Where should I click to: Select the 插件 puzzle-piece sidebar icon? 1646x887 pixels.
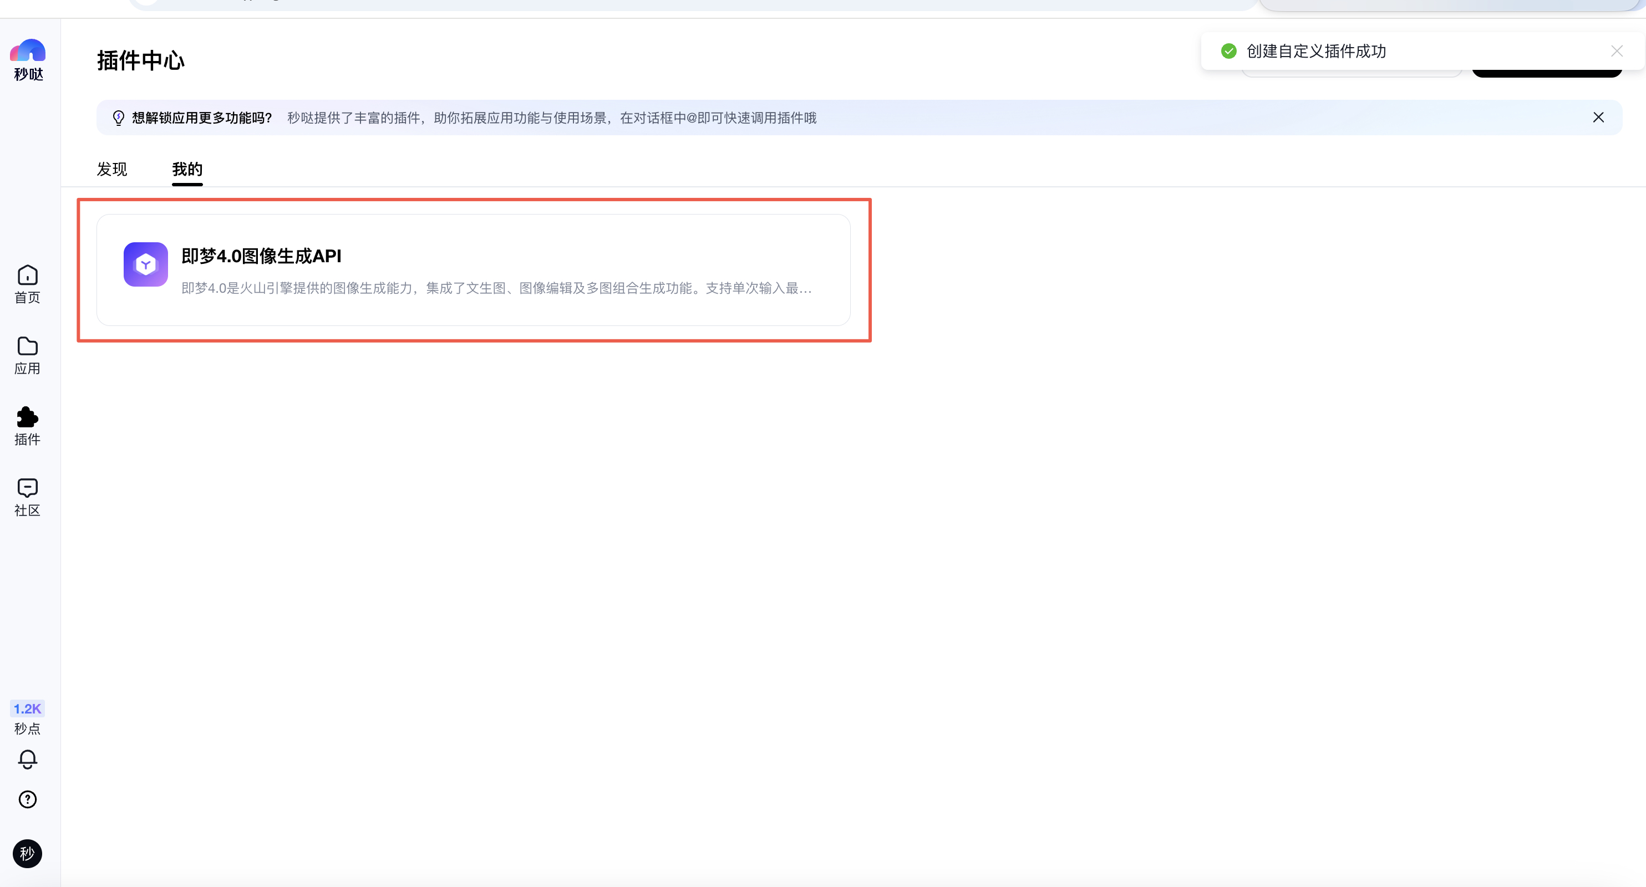pyautogui.click(x=28, y=426)
